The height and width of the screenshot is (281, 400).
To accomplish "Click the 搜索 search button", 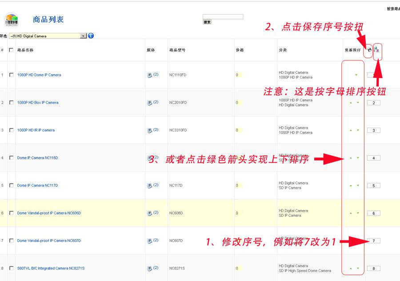I will click(x=207, y=21).
